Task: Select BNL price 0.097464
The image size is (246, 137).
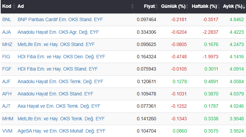Action: (x=146, y=19)
